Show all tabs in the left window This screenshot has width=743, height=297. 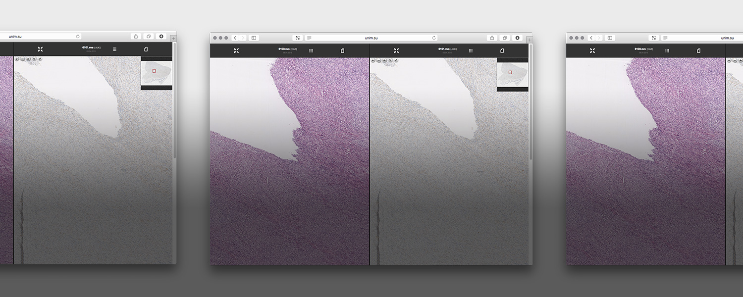point(149,36)
